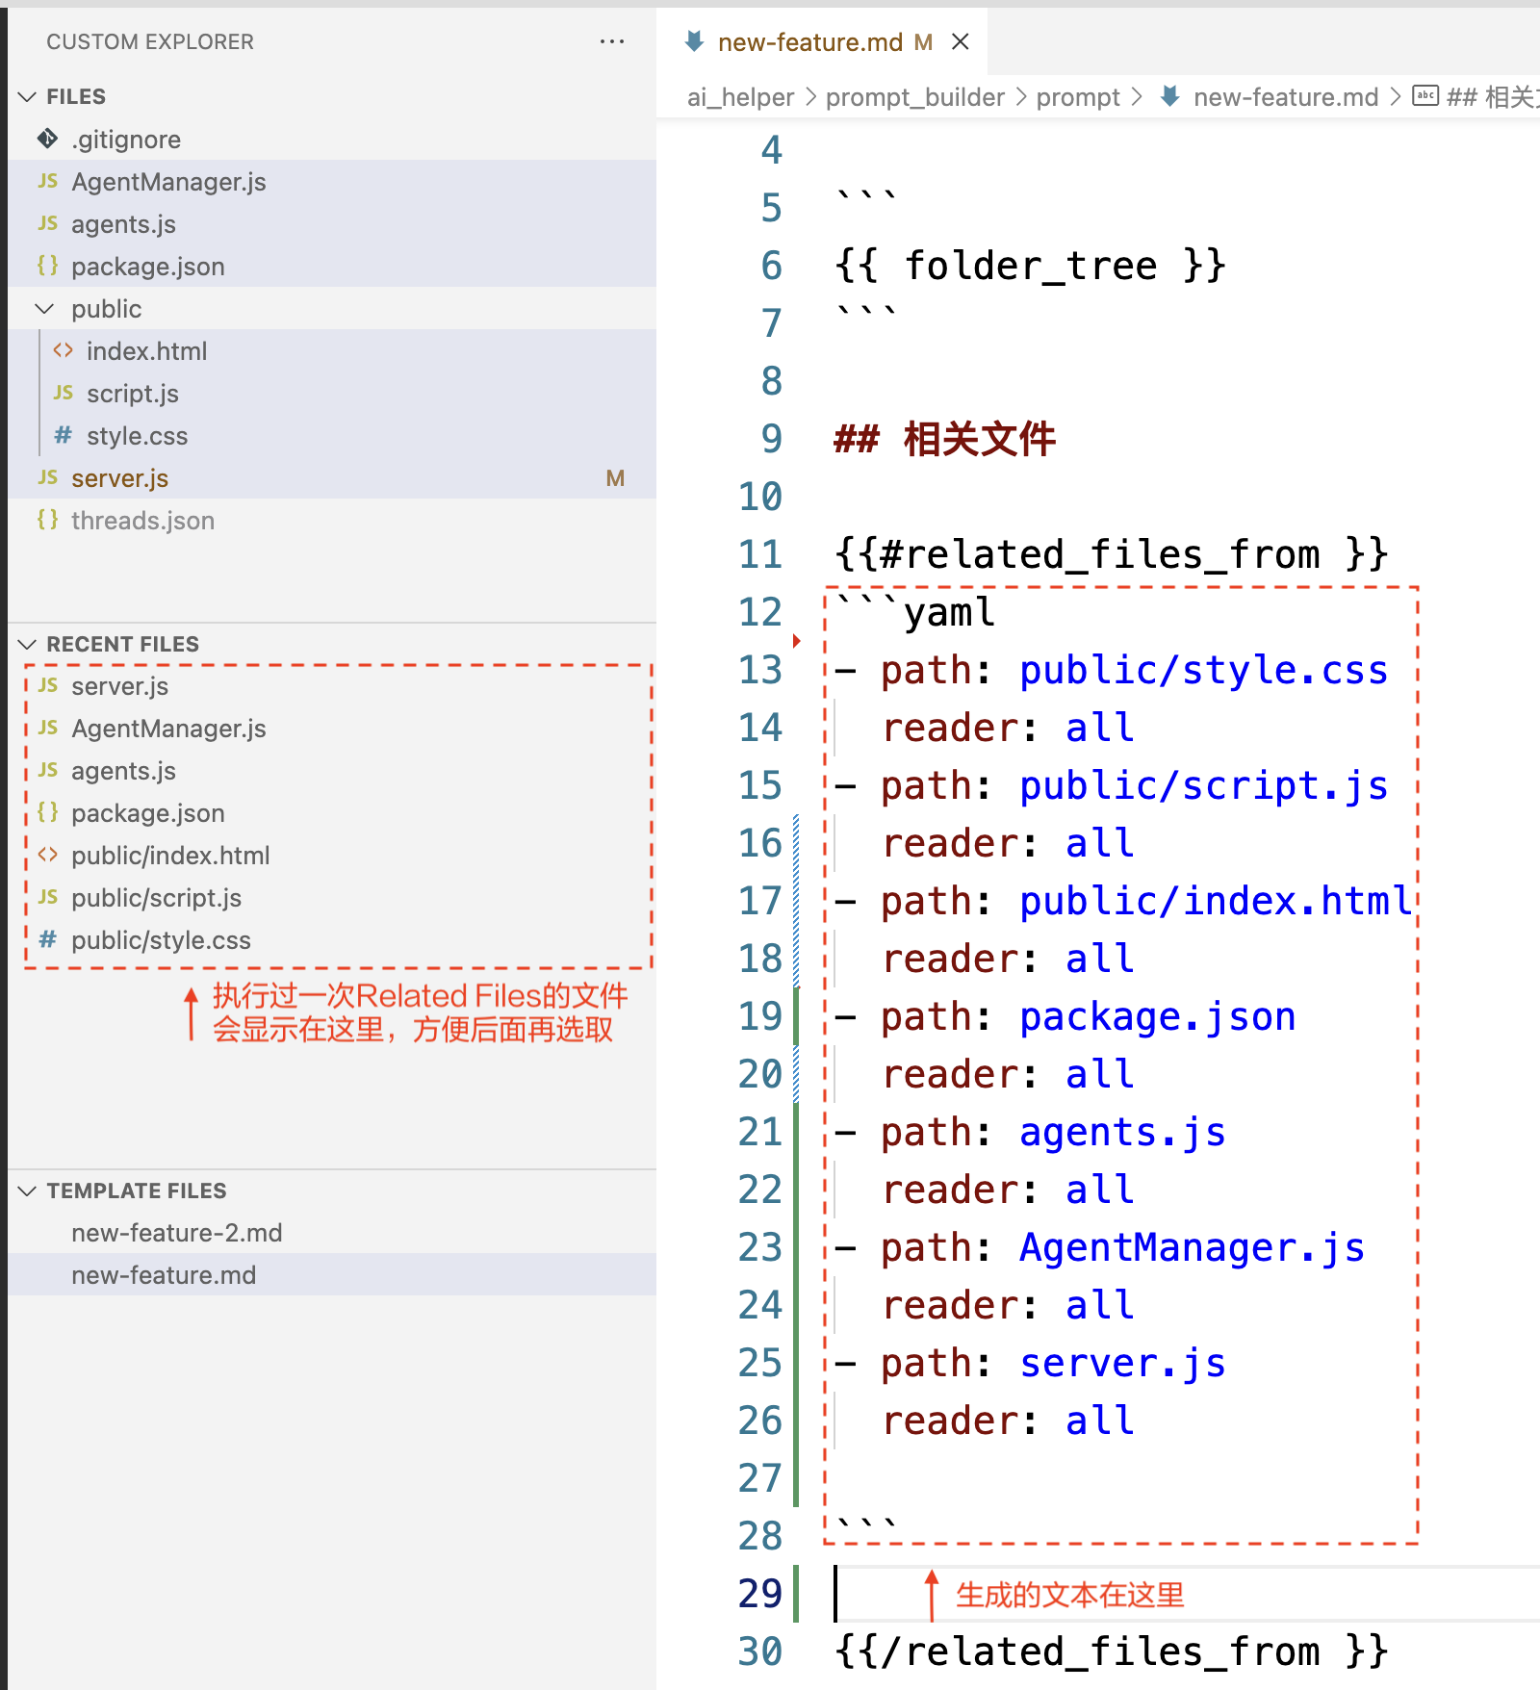1540x1690 pixels.
Task: Place cursor on '{{ folder_tree }}' line
Action: coord(1030,266)
